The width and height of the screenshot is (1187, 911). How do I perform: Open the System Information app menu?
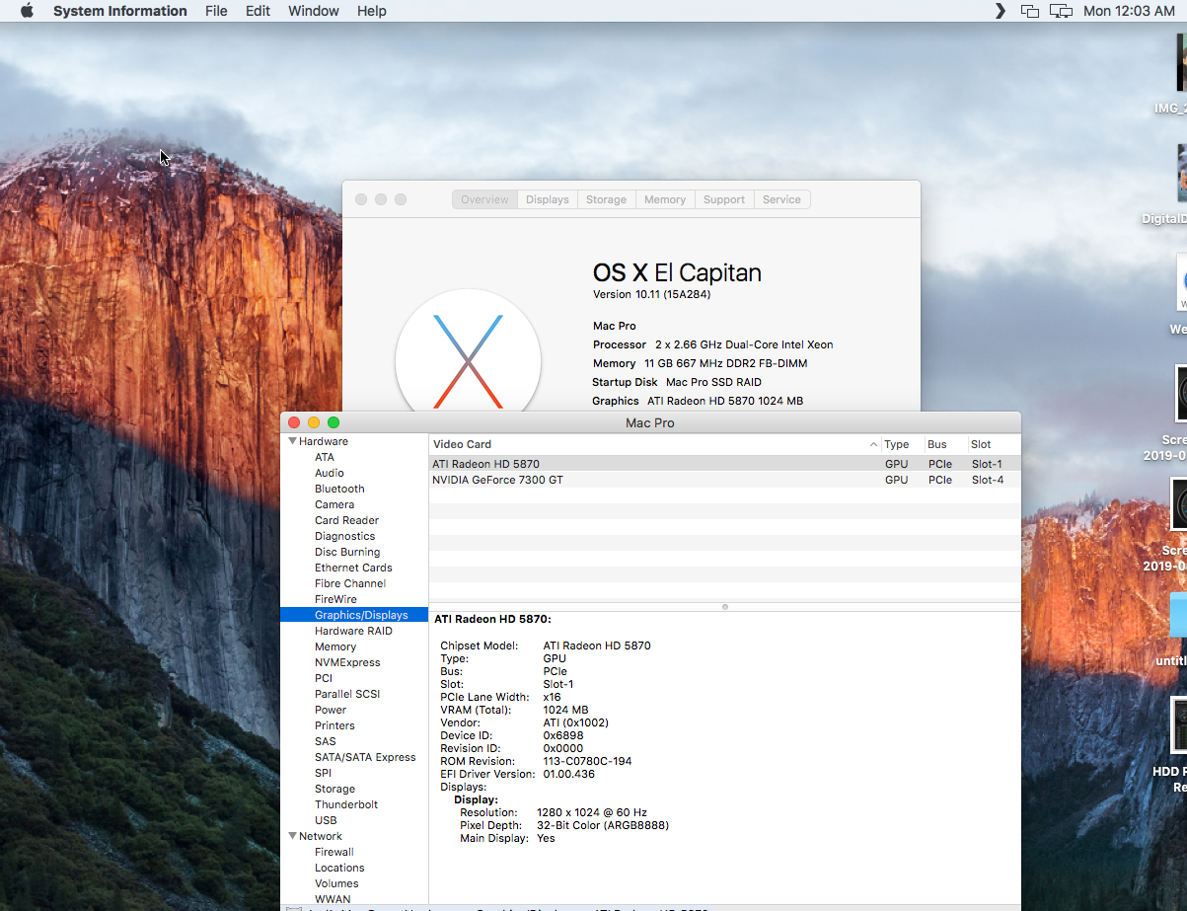tap(119, 11)
